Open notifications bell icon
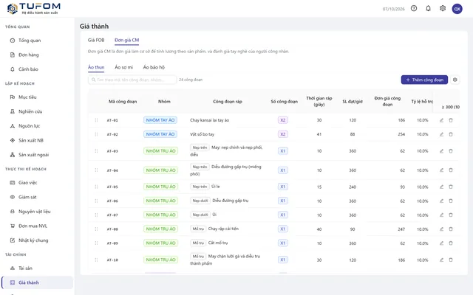Viewport: 473px width, 295px height. click(428, 8)
